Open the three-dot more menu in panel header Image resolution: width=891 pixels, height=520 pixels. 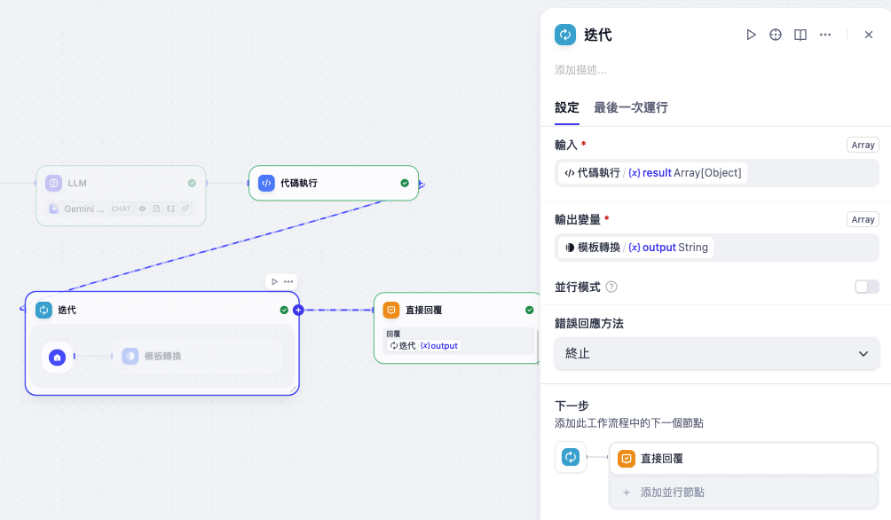(825, 35)
